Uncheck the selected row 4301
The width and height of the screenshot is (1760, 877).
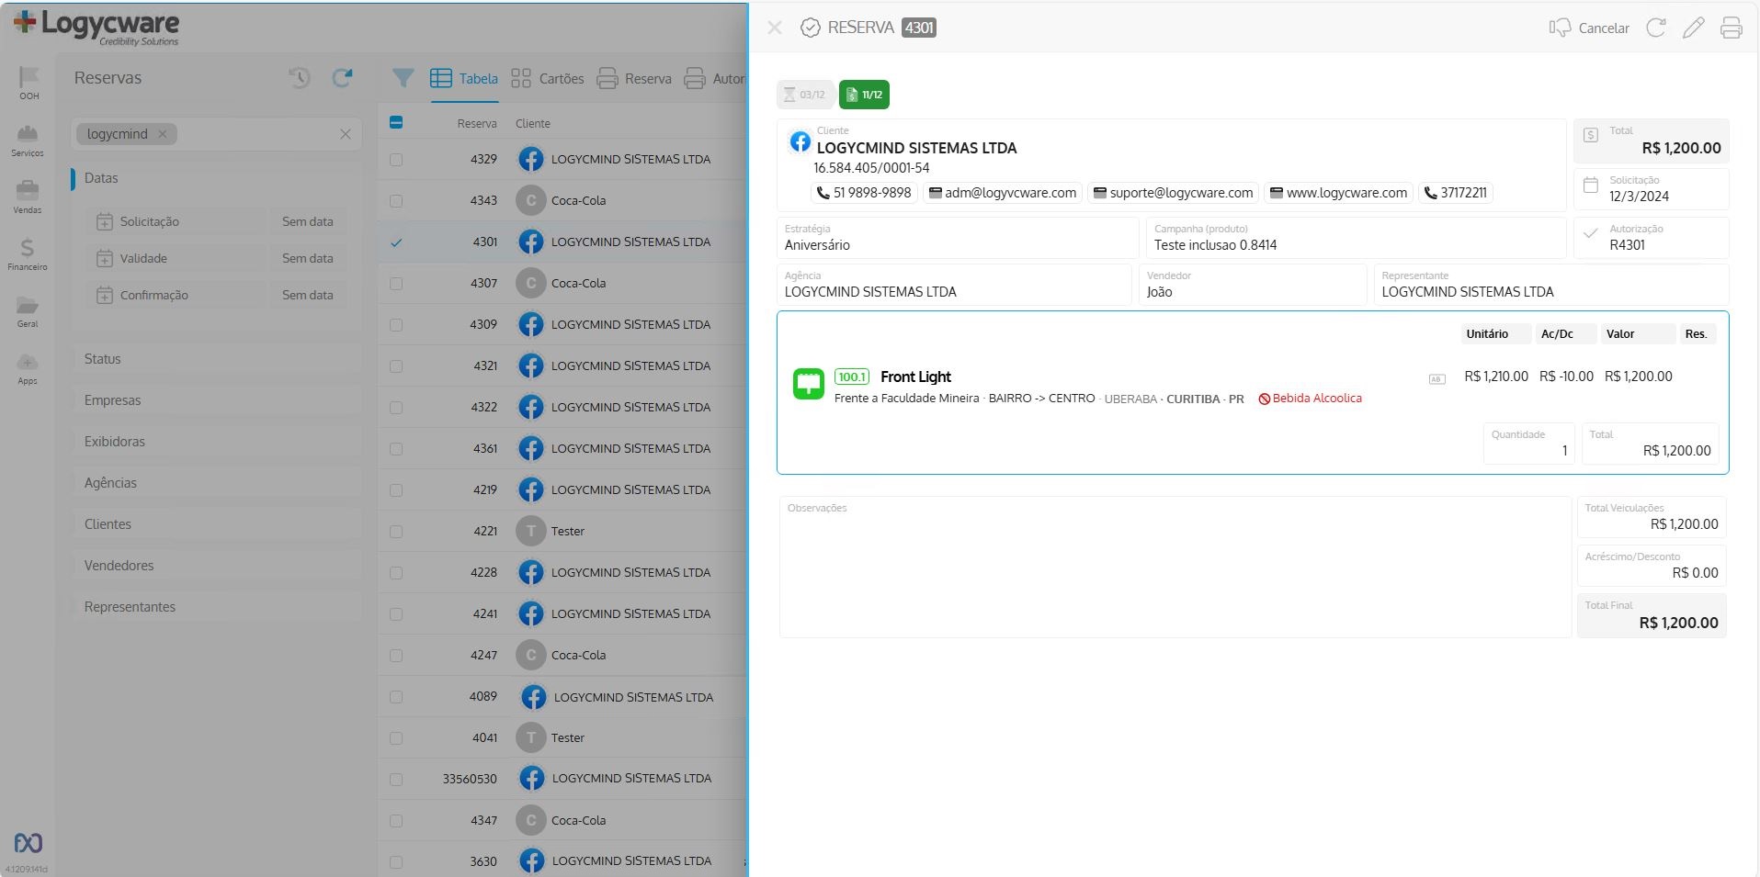click(396, 242)
